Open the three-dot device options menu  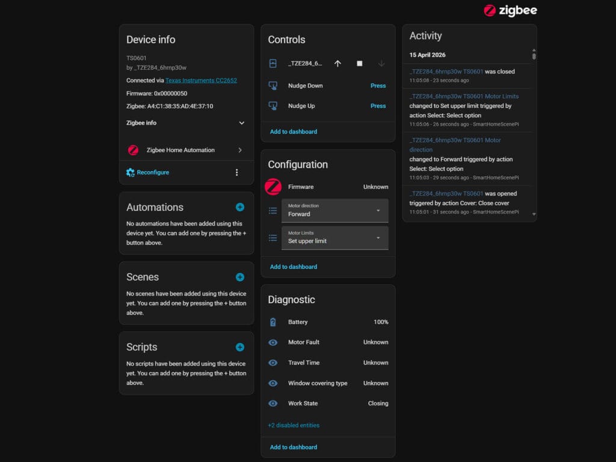(x=236, y=173)
